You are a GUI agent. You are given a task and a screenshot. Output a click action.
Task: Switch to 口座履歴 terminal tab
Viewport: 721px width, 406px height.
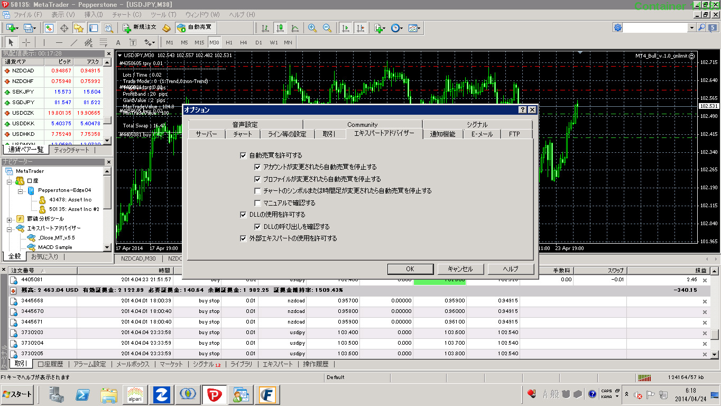pyautogui.click(x=51, y=364)
